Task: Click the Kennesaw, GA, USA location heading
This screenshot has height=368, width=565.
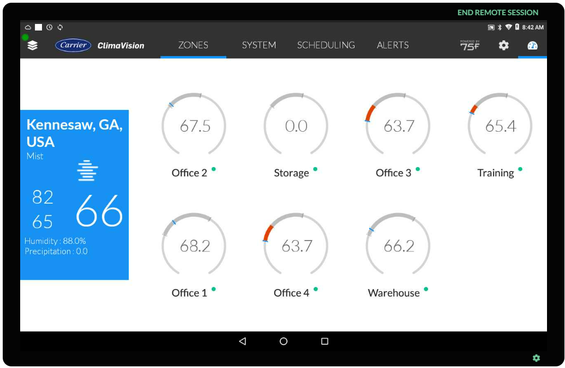Action: 74,133
